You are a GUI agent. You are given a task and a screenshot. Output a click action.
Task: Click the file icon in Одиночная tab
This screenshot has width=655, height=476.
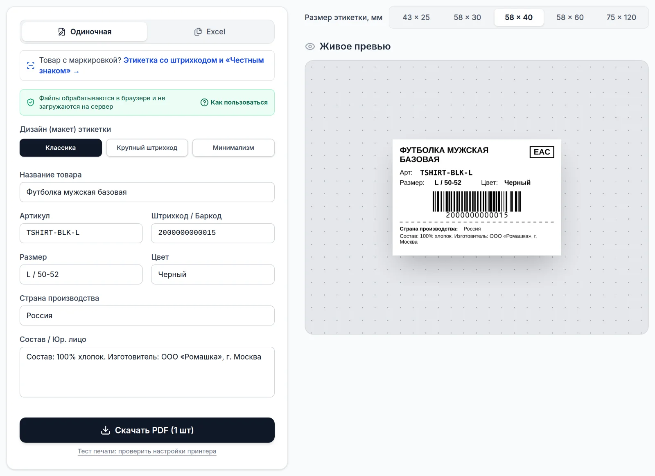click(62, 32)
